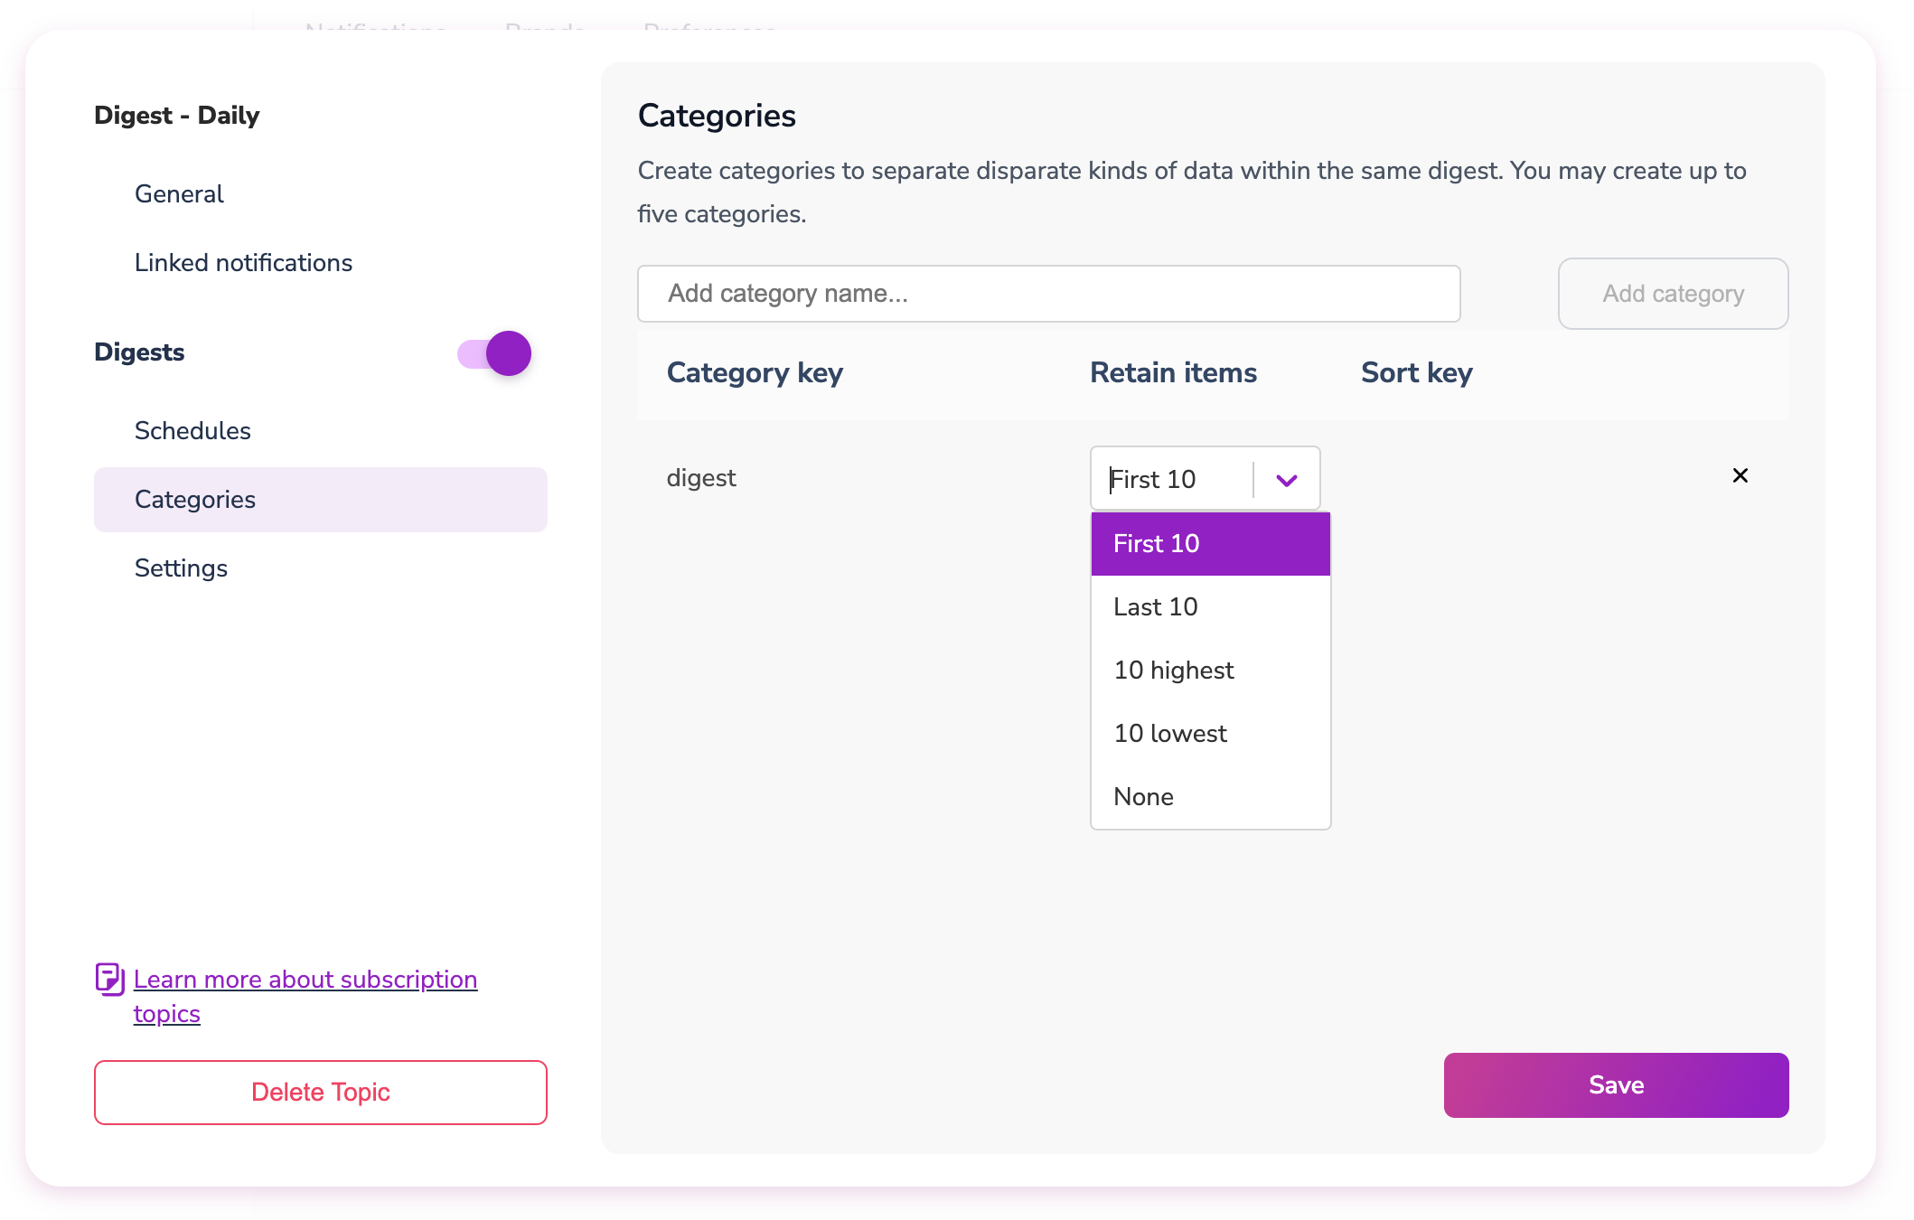Open the Retain items dropdown chevron

[x=1286, y=478]
